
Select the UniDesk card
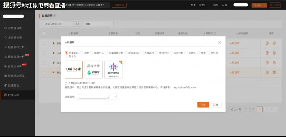74,70
